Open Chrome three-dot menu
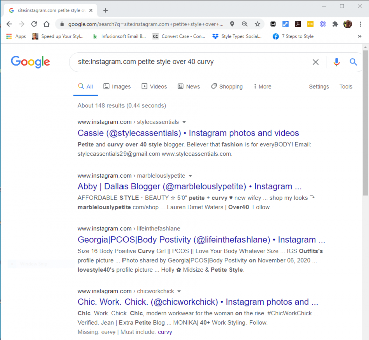The width and height of the screenshot is (369, 340). [360, 24]
